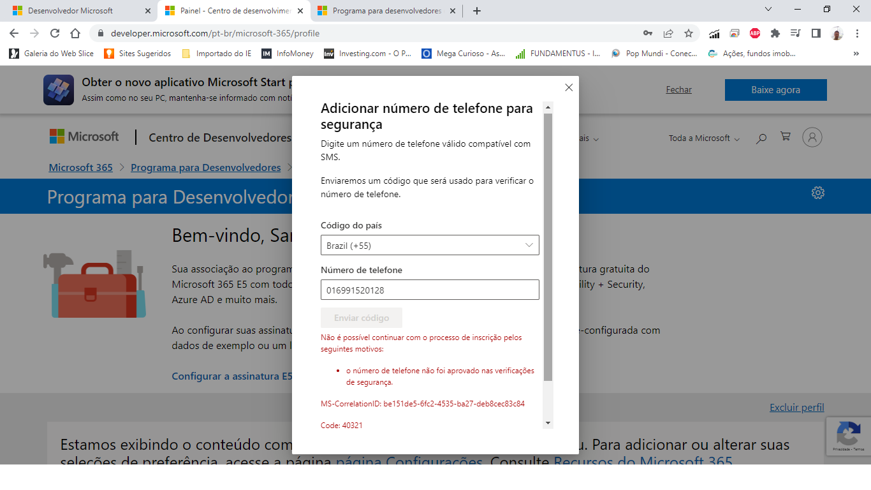Click the Microsoft logo
Image resolution: width=871 pixels, height=490 pixels.
pos(84,137)
